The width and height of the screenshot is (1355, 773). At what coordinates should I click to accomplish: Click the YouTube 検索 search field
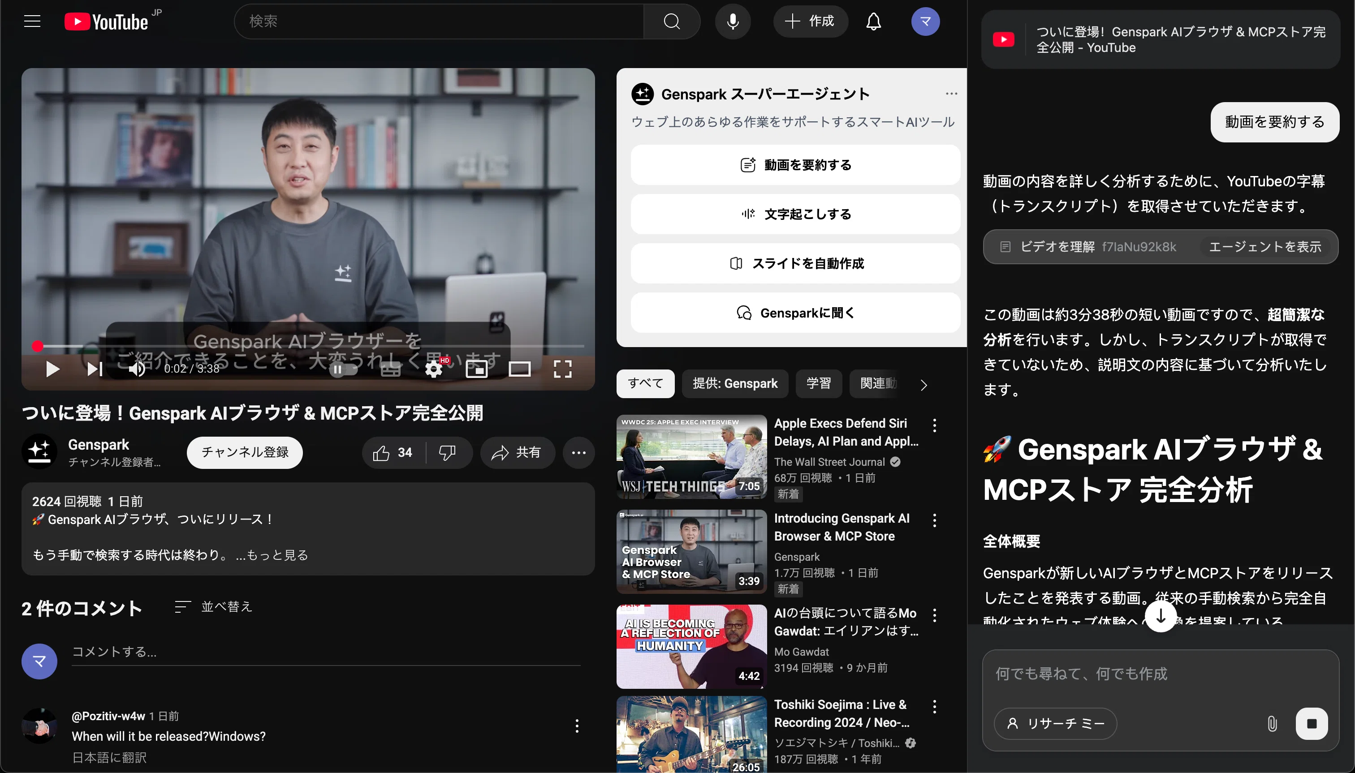(439, 21)
